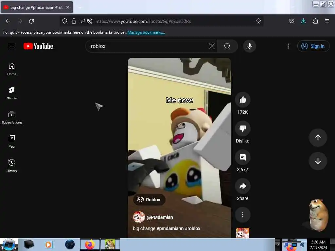The width and height of the screenshot is (335, 251).
Task: Bookmark this page with star
Action: click(258, 21)
